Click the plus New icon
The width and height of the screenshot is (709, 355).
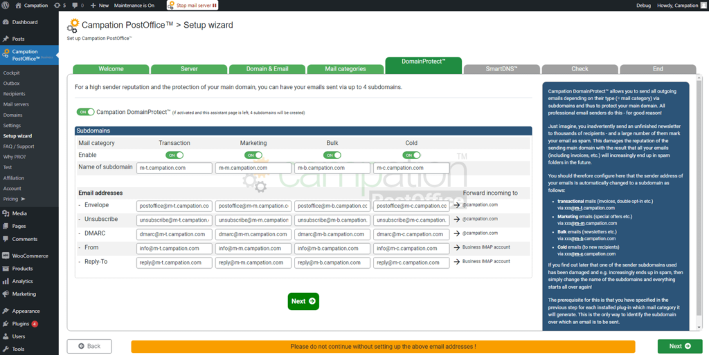tap(93, 6)
